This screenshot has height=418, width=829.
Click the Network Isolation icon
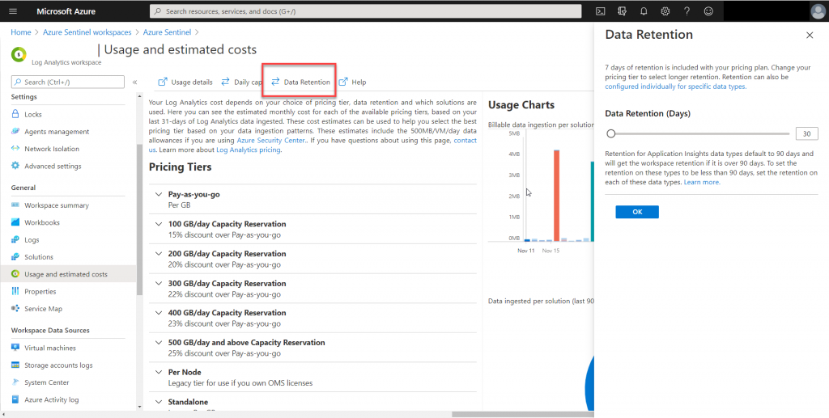[x=15, y=149]
